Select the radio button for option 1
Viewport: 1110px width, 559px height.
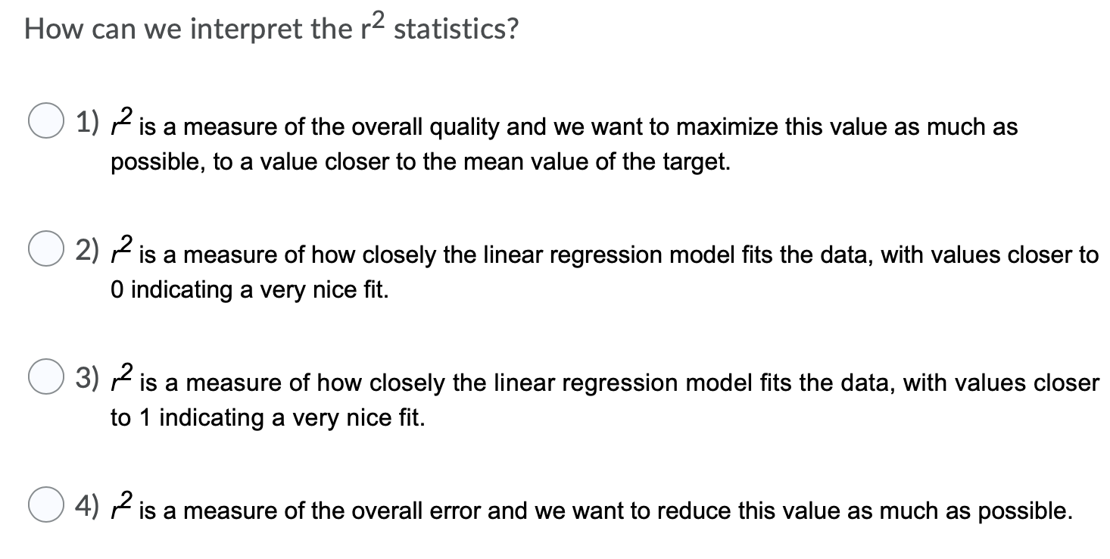tap(47, 118)
